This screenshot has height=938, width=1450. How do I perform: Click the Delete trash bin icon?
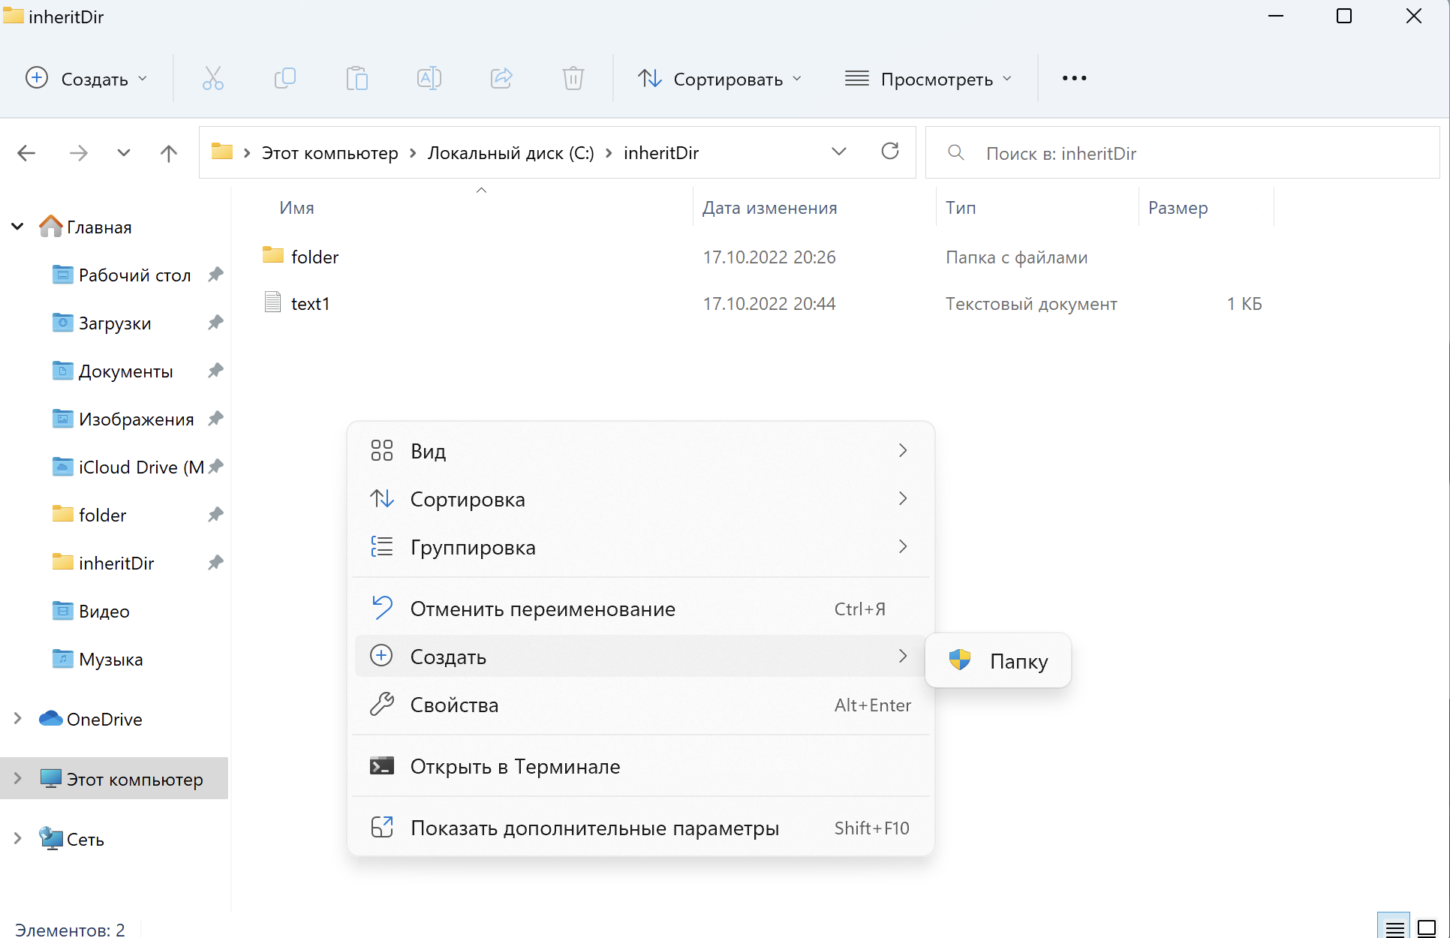click(x=573, y=78)
